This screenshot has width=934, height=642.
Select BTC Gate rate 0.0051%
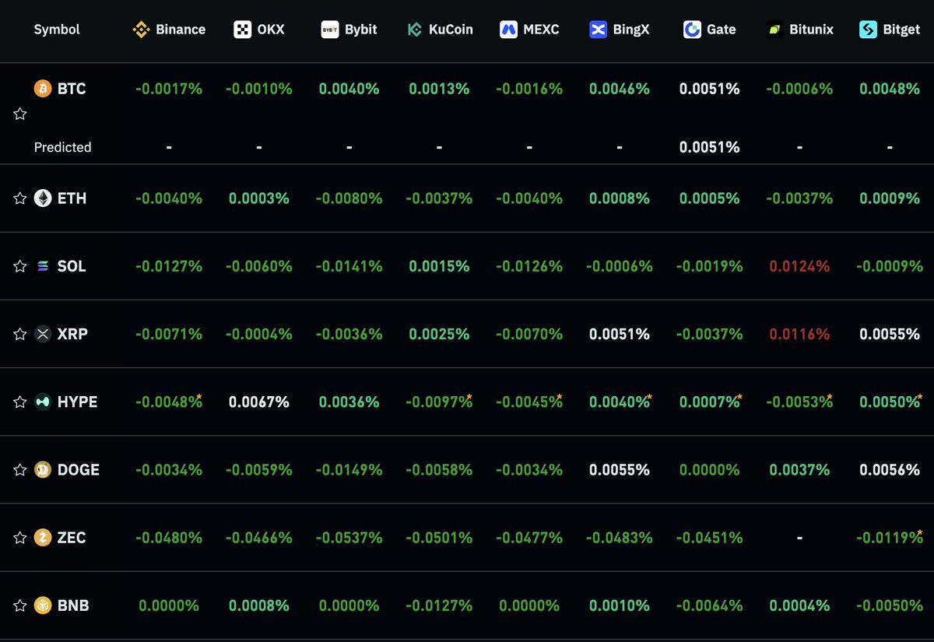point(709,89)
